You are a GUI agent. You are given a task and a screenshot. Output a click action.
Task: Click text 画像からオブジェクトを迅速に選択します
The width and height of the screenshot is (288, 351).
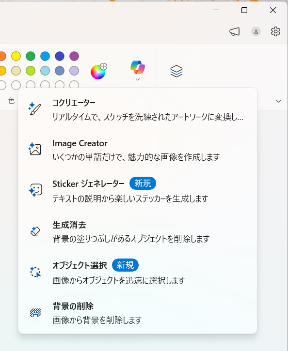119,280
